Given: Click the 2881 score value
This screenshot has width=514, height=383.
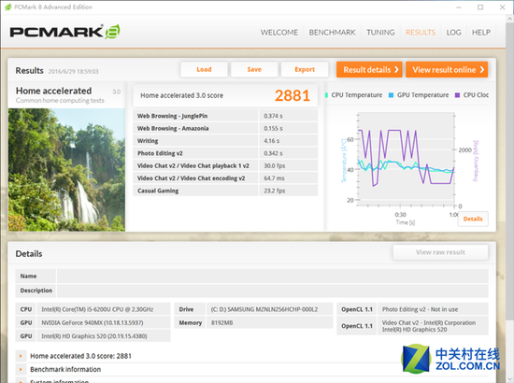Looking at the screenshot, I should pos(293,95).
